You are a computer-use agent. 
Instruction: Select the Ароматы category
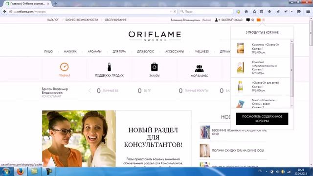click(x=94, y=51)
